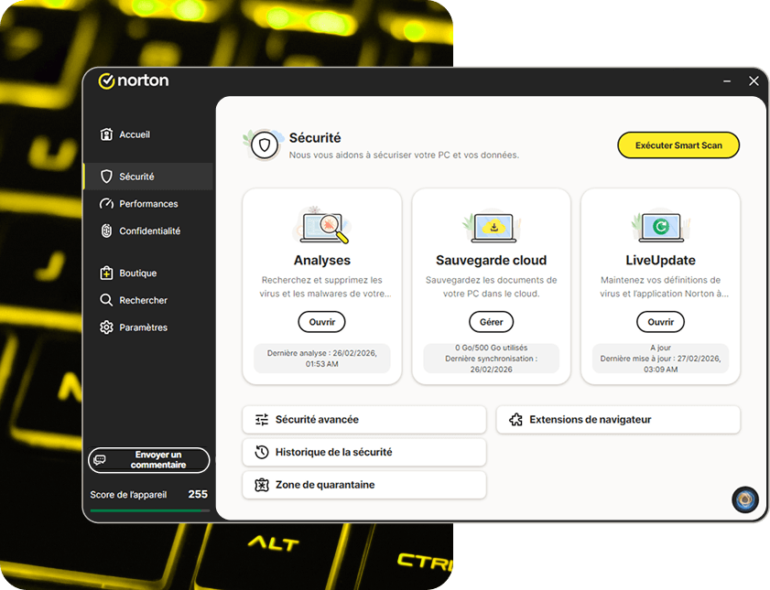Open the Boutique shopping bag icon
Viewport: 770px width, 590px height.
[108, 273]
